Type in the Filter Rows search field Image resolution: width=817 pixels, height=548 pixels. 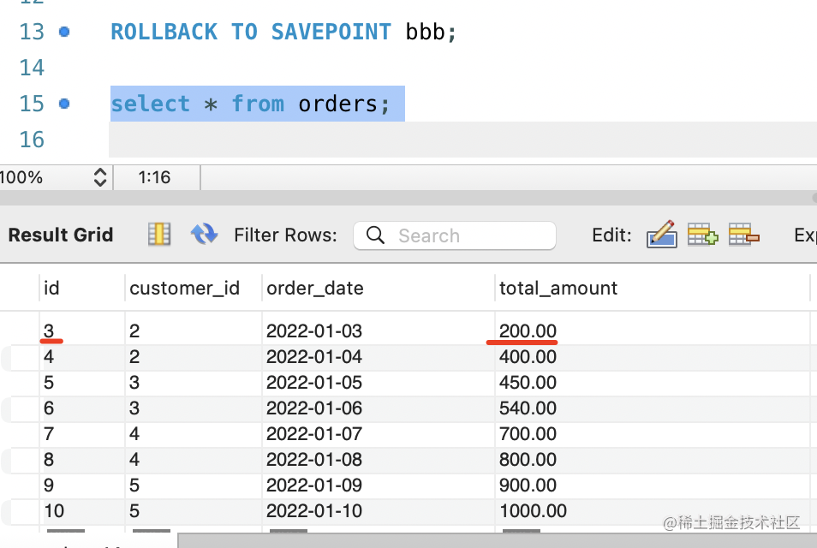pos(471,235)
